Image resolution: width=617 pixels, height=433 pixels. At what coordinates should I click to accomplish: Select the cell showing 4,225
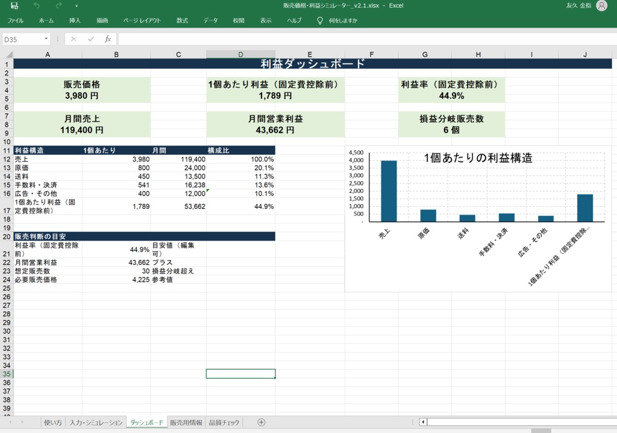pyautogui.click(x=116, y=279)
